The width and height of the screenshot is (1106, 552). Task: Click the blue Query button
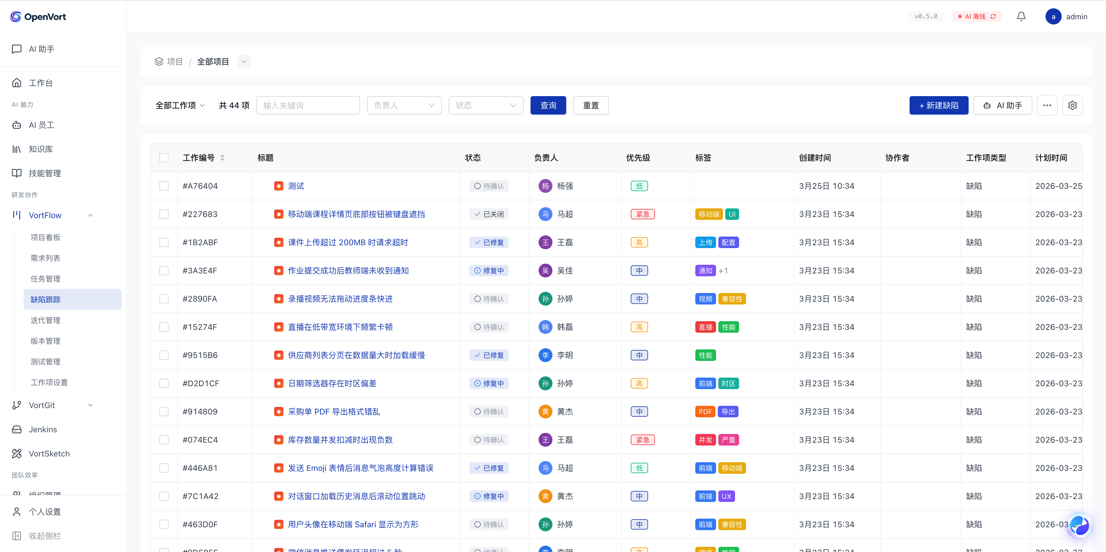tap(548, 105)
